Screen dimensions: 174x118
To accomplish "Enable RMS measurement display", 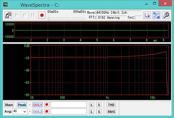I will [111, 112].
